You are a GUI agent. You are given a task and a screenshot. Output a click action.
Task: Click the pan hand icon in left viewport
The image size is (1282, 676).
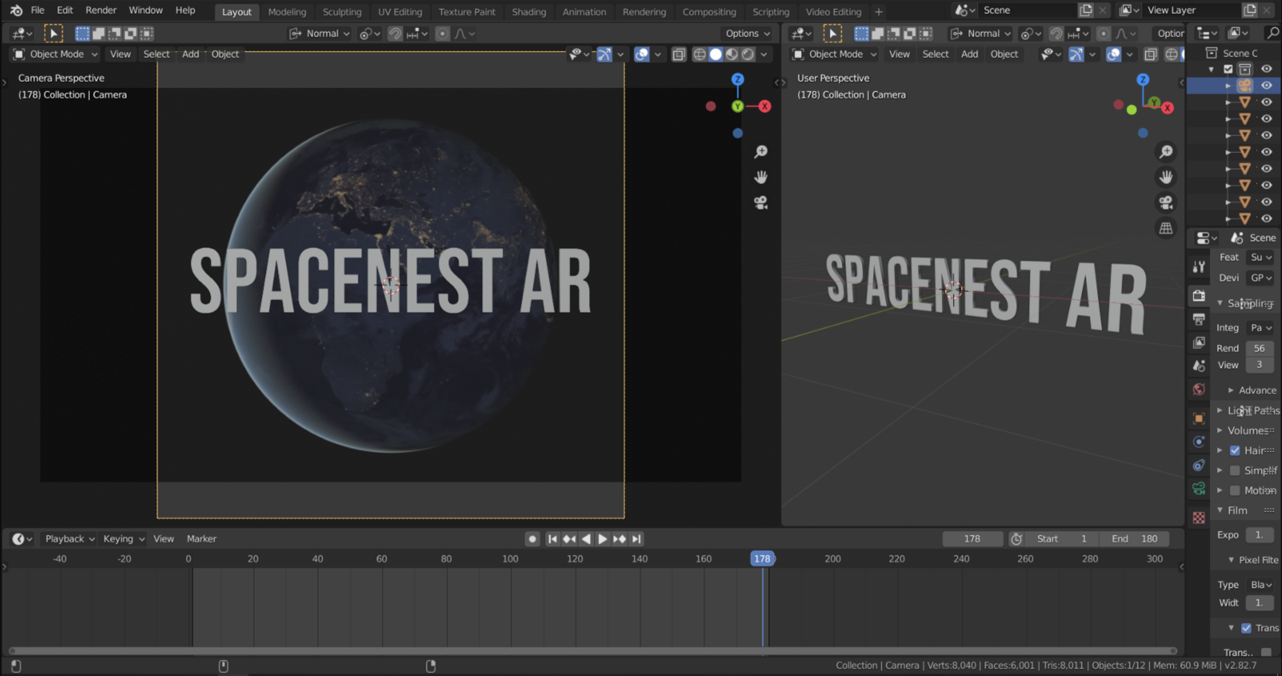tap(761, 177)
